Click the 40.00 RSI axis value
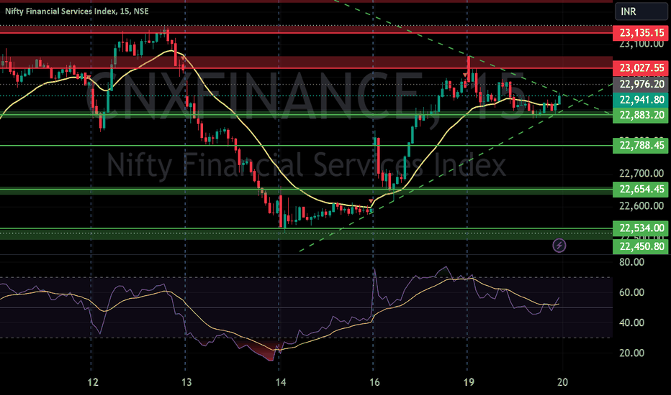The image size is (671, 395). coord(631,323)
